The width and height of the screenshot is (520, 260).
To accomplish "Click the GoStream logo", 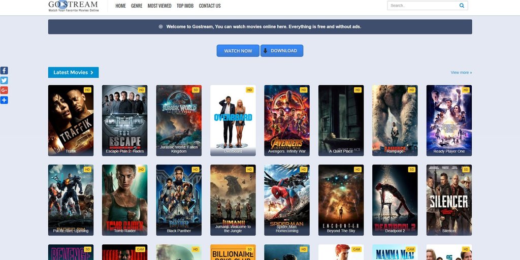I will [x=73, y=6].
